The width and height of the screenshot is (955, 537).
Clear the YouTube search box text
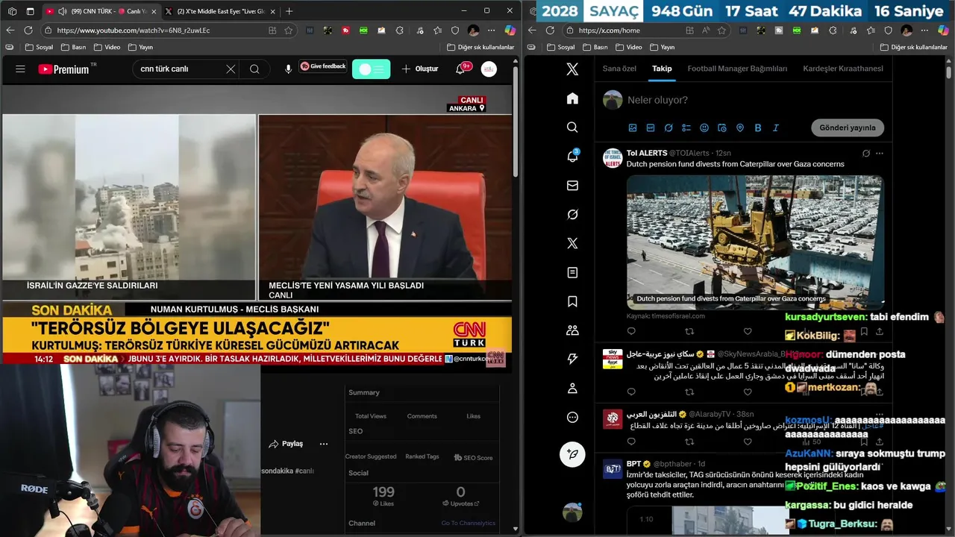(231, 69)
